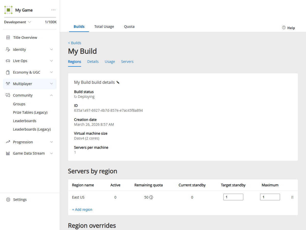Click the Target standby input for East US
Viewport: 306px width, 230px height.
coord(233,197)
